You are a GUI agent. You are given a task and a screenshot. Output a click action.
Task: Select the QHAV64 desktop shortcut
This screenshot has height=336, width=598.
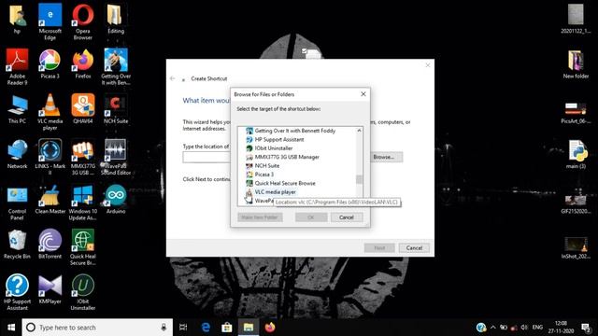pos(83,109)
